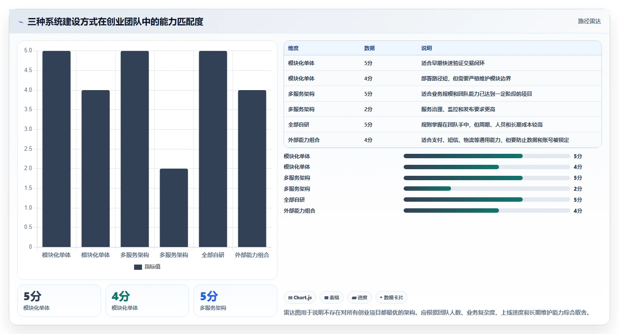Click table cell 服务治理、监控和发布要求更高

[x=458, y=109]
